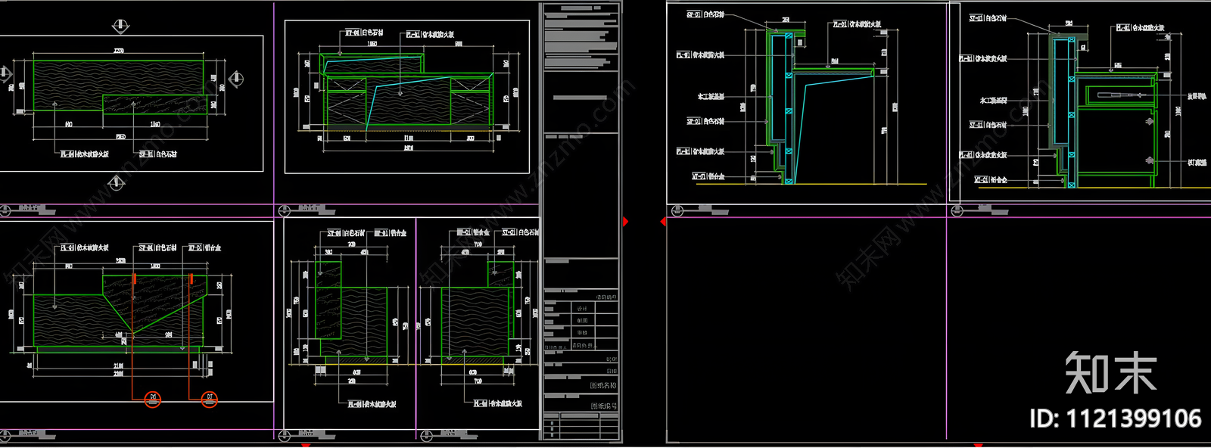Select the title bubble beneath the left section detail
This screenshot has width=1211, height=448.
point(677,210)
